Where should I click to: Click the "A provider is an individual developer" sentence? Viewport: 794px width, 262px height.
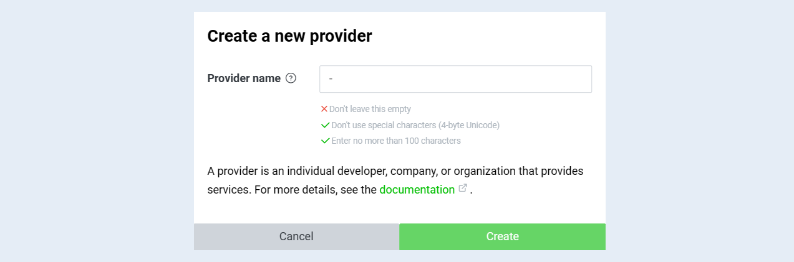(x=298, y=171)
